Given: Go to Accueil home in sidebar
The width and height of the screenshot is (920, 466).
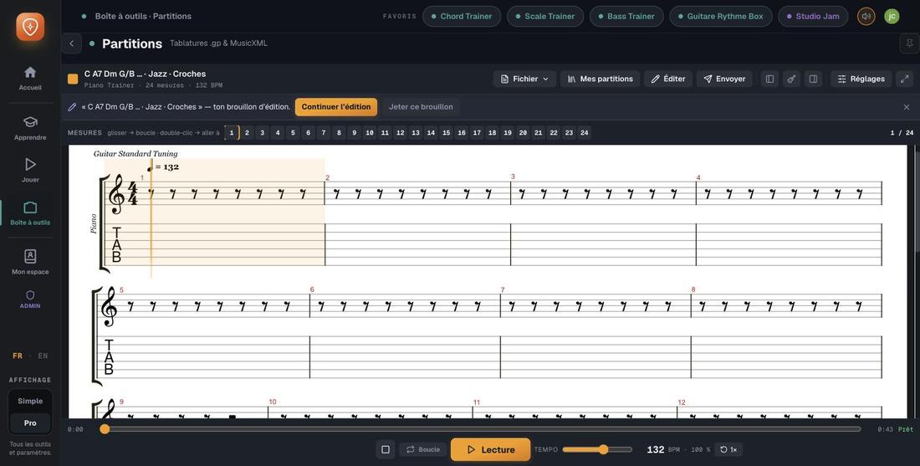Looking at the screenshot, I should point(30,78).
